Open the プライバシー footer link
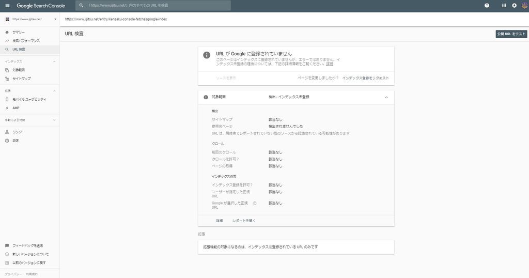This screenshot has height=278, width=529. [13, 274]
